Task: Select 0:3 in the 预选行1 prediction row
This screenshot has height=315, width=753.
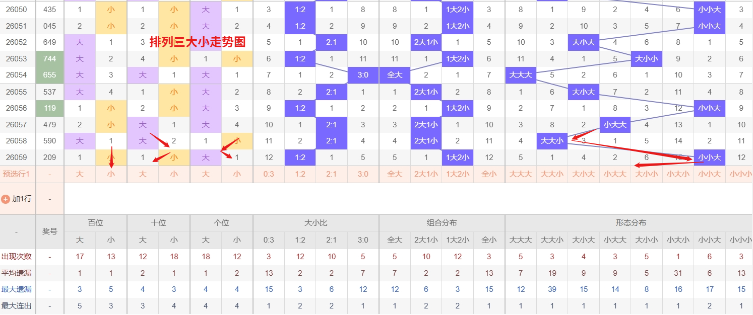Action: click(269, 174)
